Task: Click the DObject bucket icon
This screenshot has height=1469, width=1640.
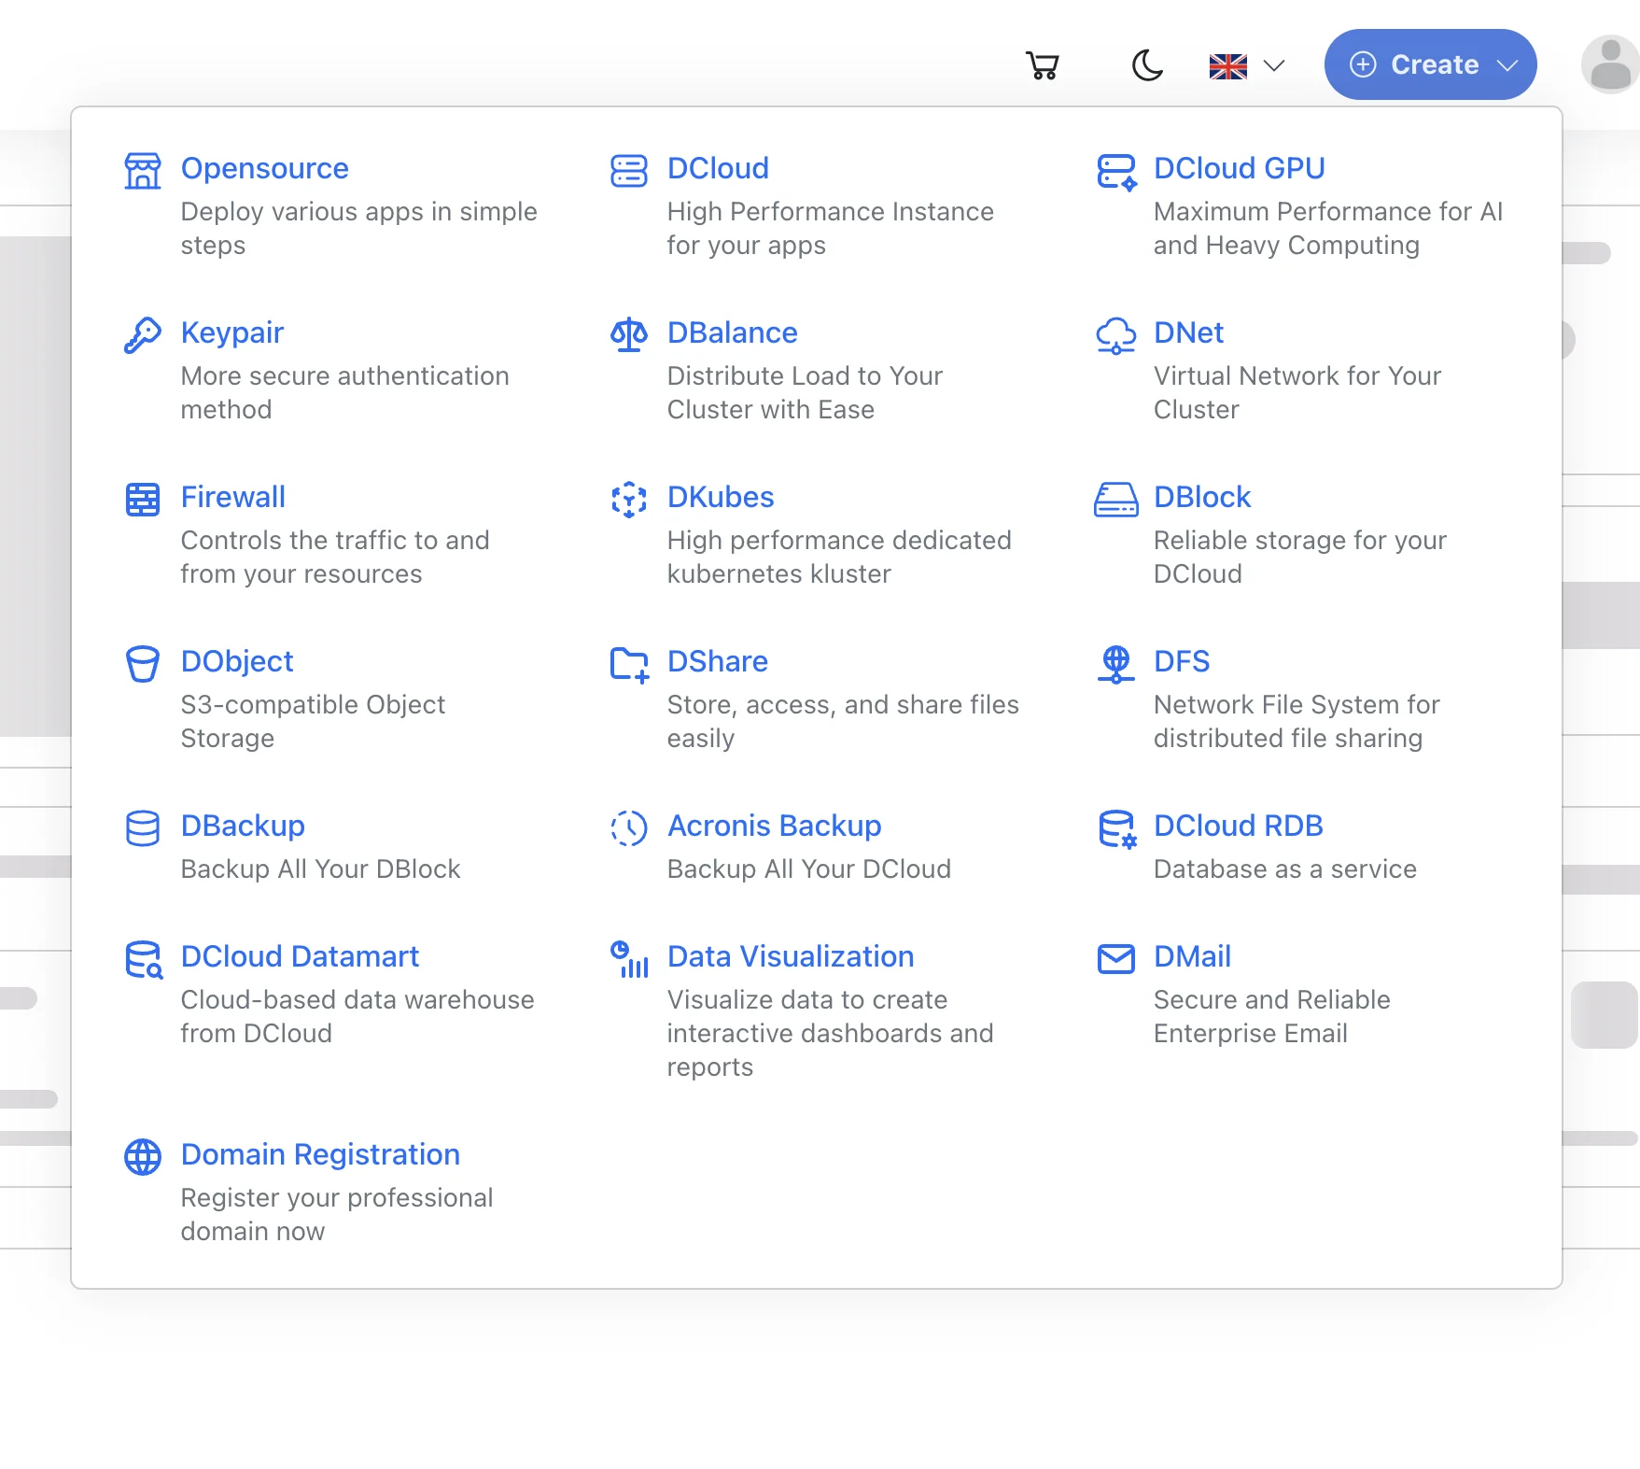Action: (143, 664)
